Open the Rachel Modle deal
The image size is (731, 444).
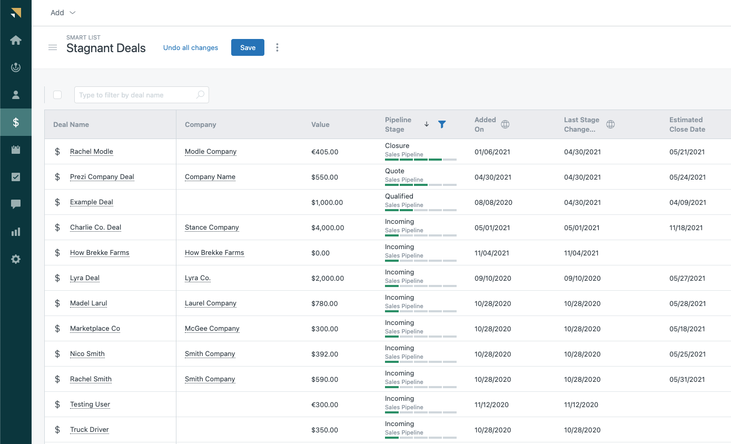pos(92,152)
